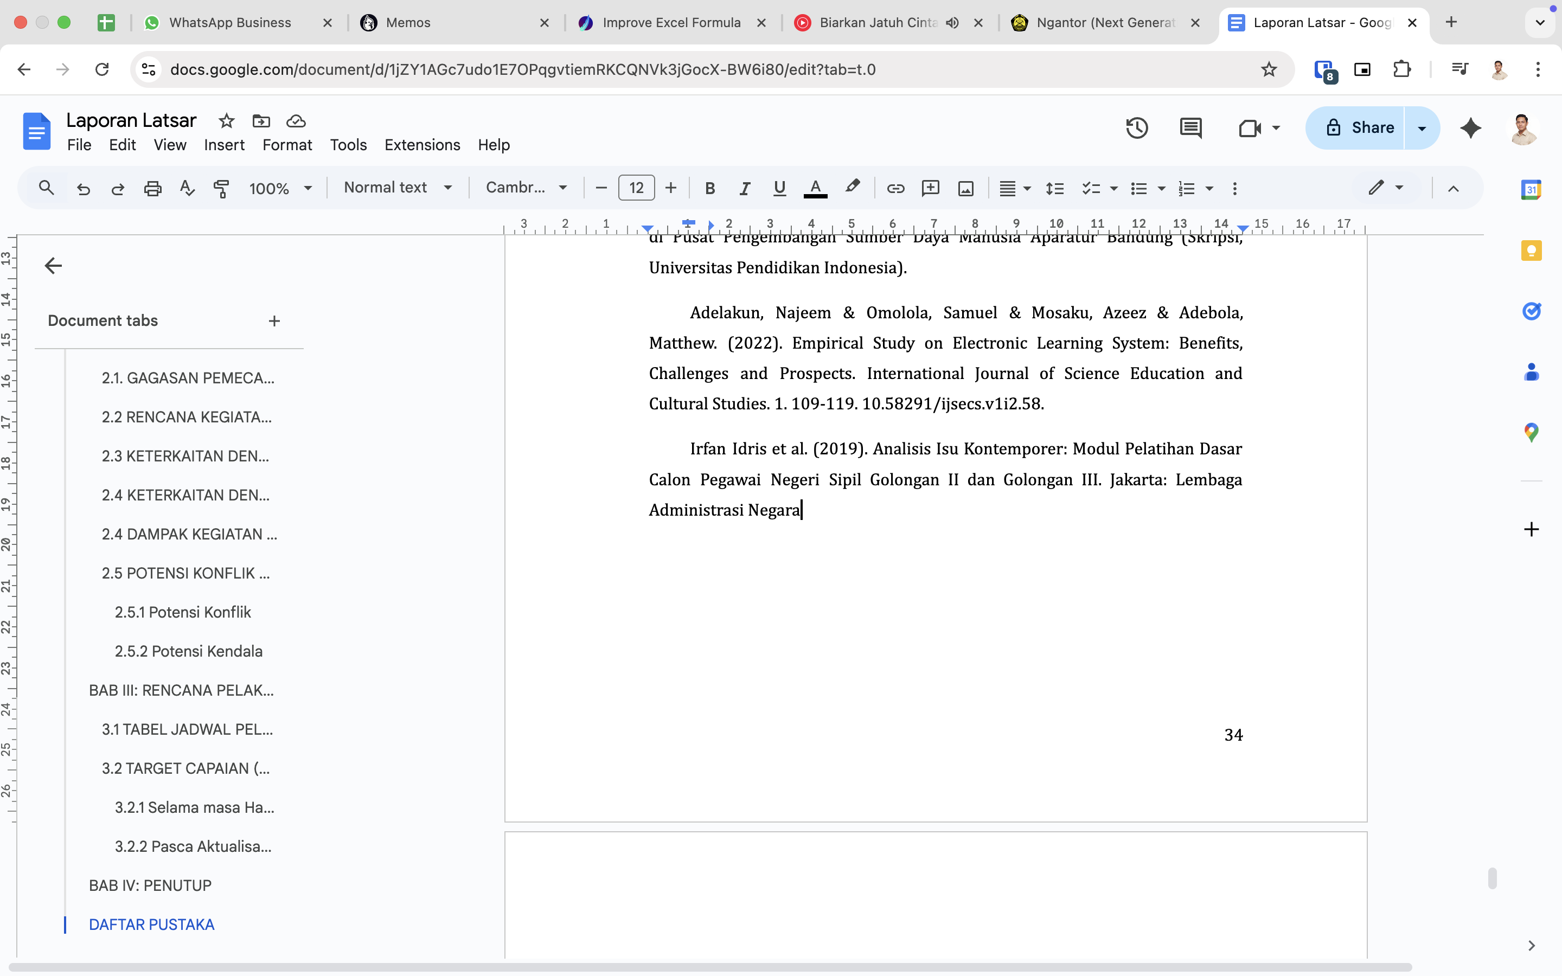Click the highlight color marker icon
1562x976 pixels.
click(852, 187)
